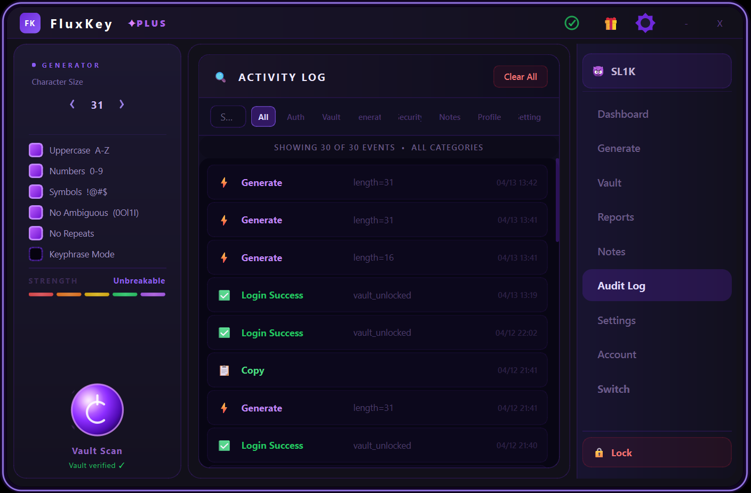Decrease character size with left chevron
Screen dimensions: 751x493
[73, 104]
